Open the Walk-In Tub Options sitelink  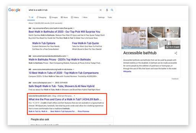[44, 43]
